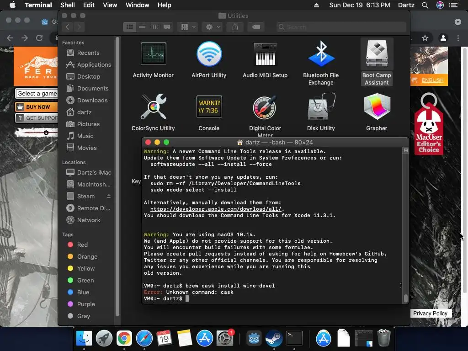Bookmark this page with star icon

tap(425, 38)
